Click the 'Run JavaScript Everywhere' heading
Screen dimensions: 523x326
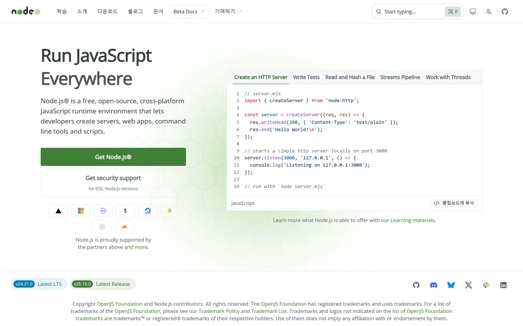tap(96, 67)
